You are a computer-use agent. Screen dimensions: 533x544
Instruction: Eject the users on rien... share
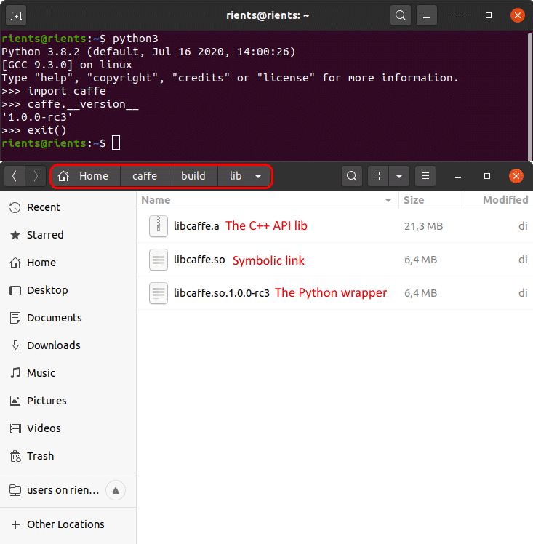point(116,490)
